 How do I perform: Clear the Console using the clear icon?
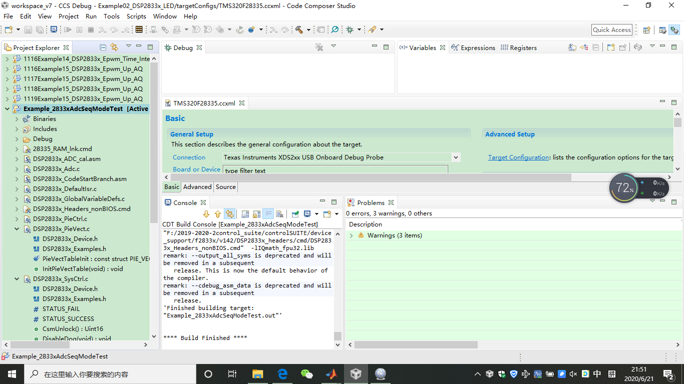pyautogui.click(x=279, y=213)
